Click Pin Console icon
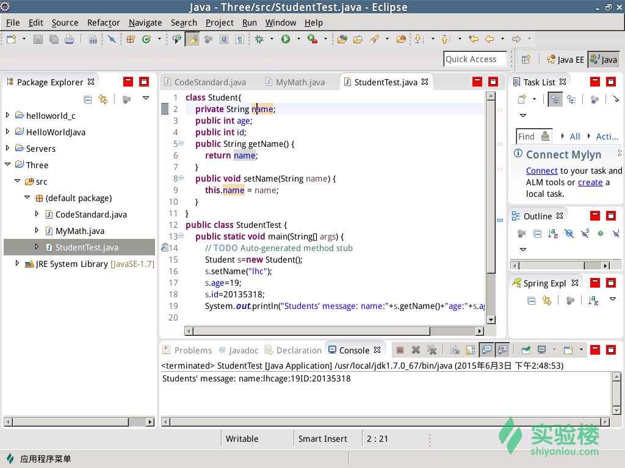 click(526, 350)
